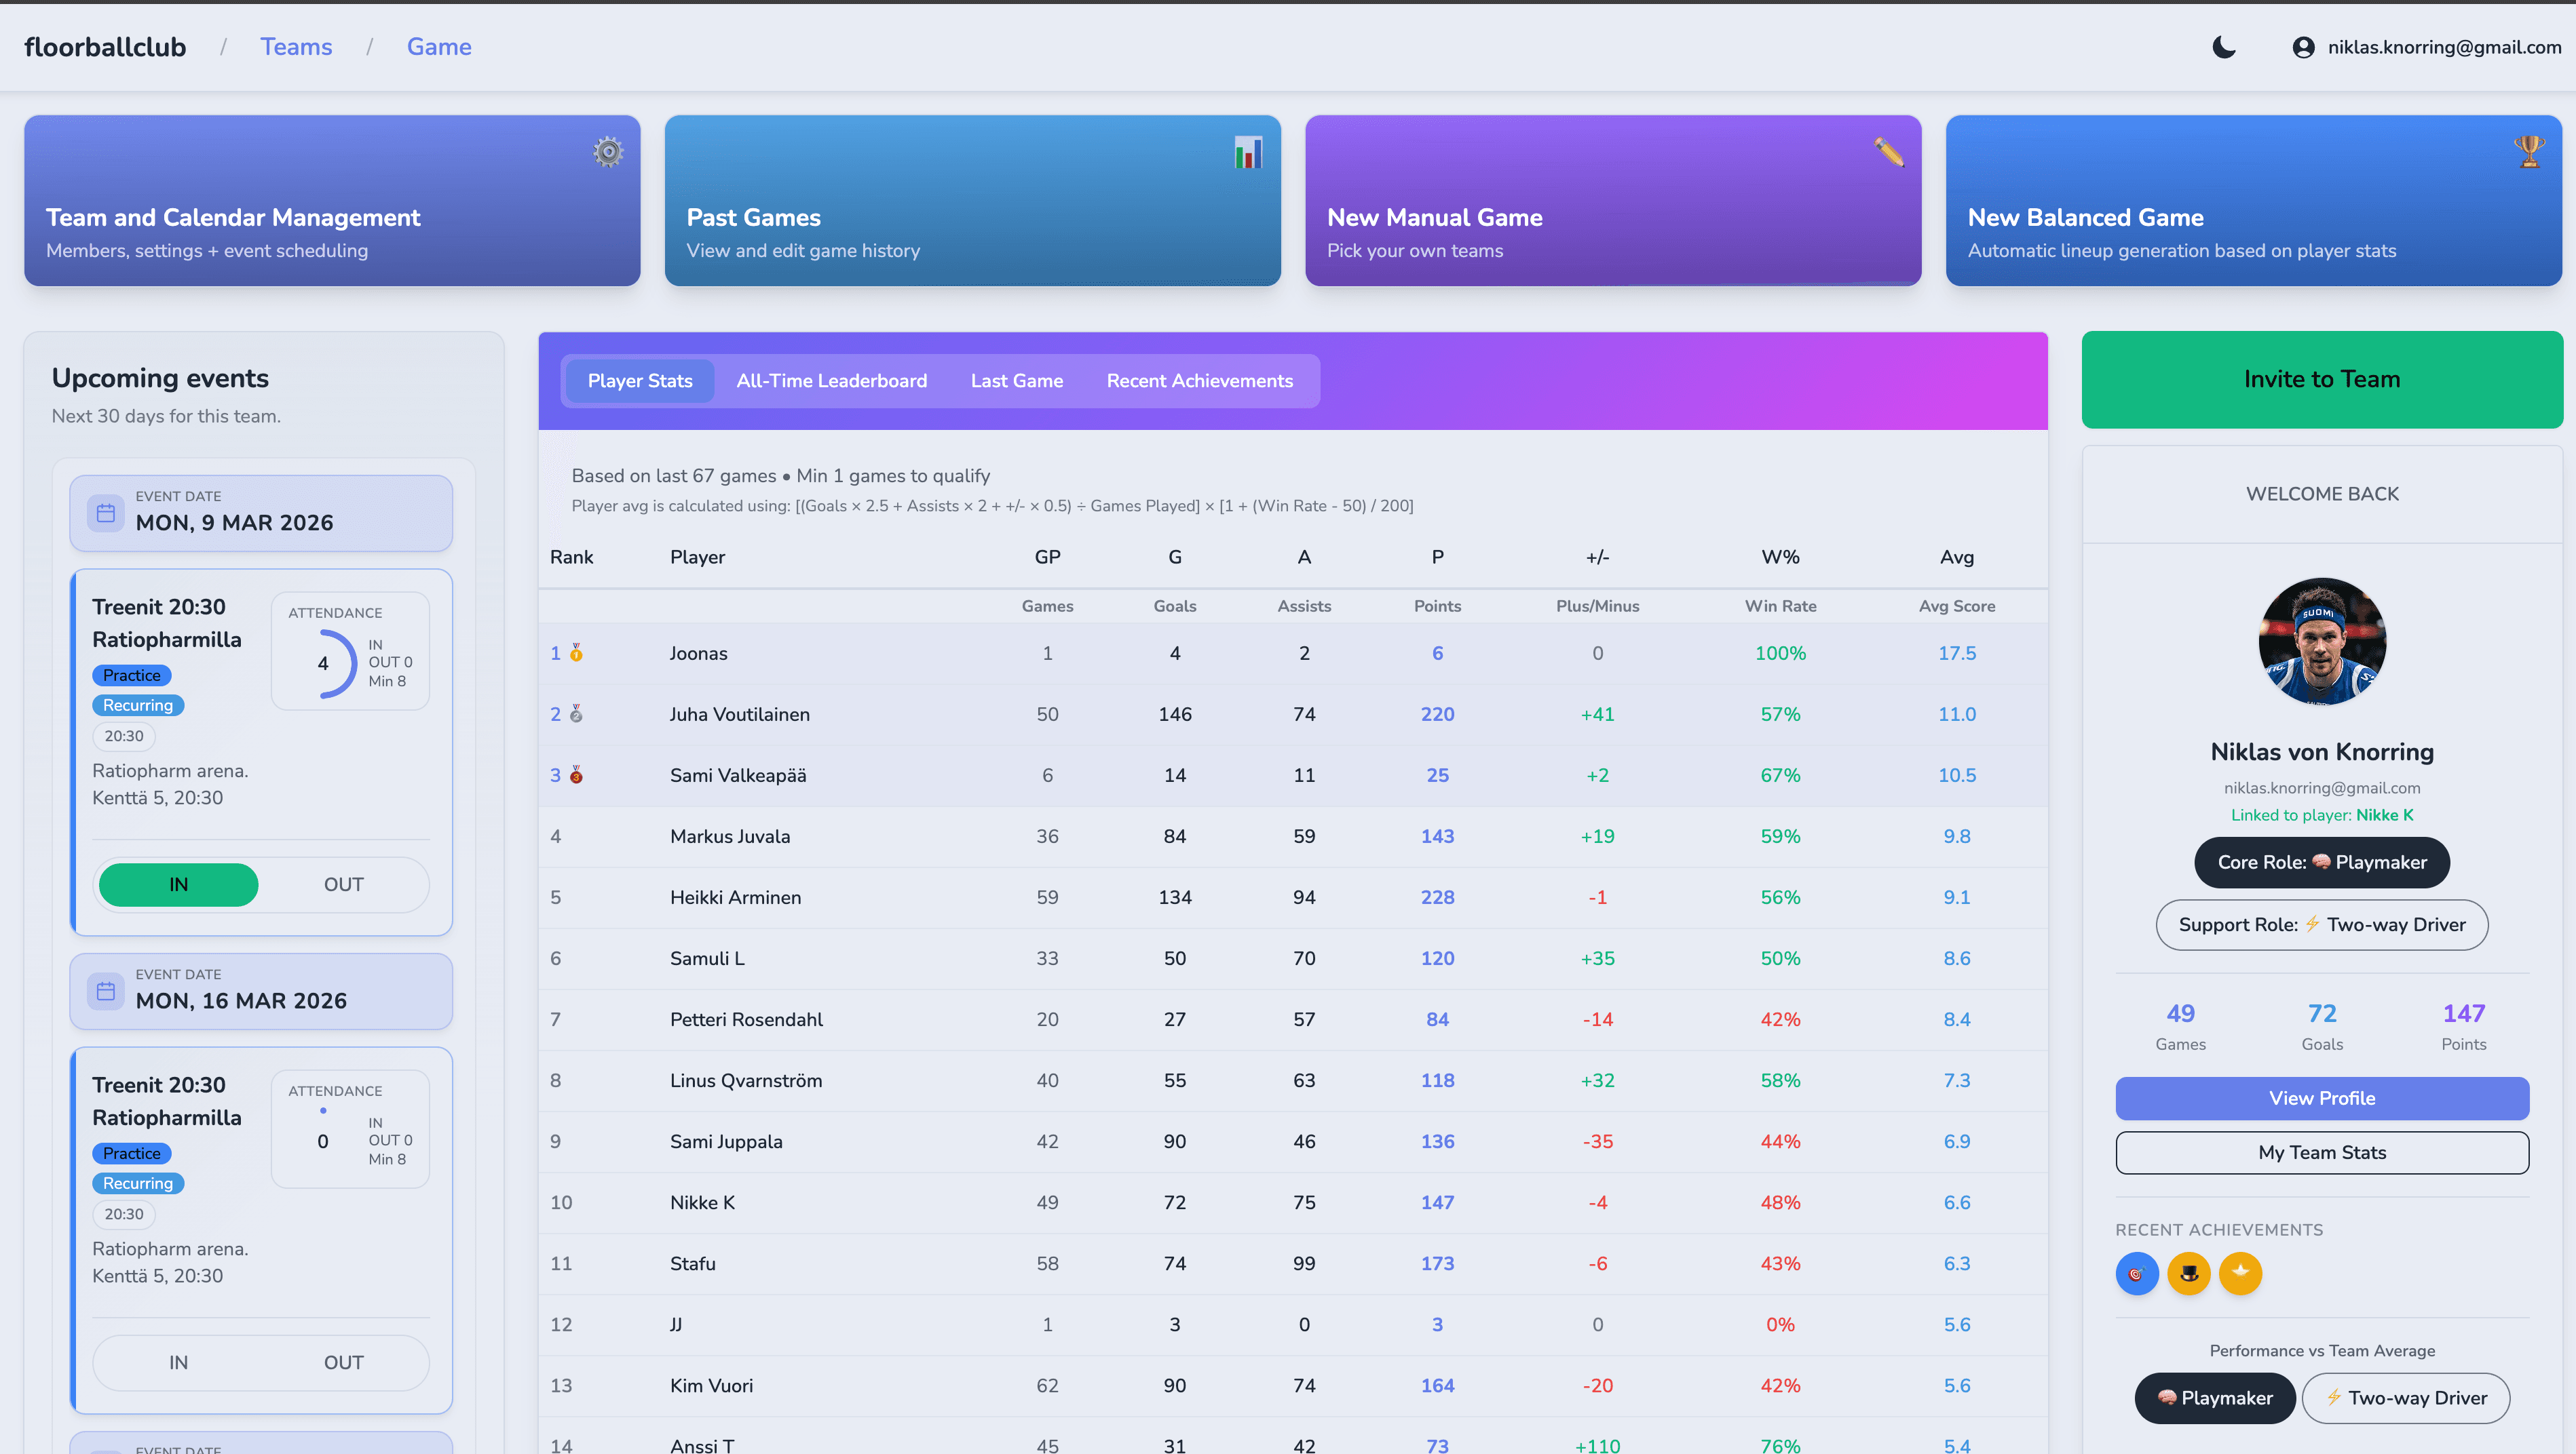2576x1454 pixels.
Task: Click the user account avatar icon
Action: [2303, 47]
